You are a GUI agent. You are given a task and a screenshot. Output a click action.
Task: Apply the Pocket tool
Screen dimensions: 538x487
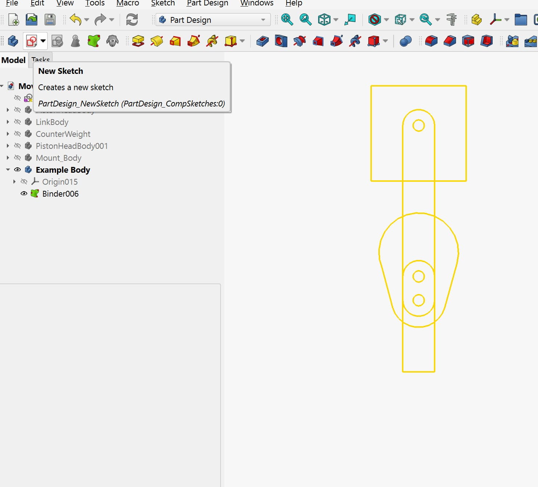[262, 41]
